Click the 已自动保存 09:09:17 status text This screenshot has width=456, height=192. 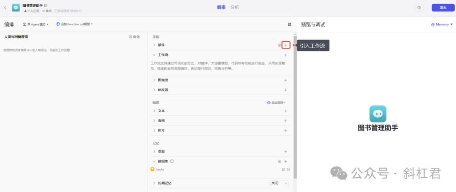click(x=68, y=11)
